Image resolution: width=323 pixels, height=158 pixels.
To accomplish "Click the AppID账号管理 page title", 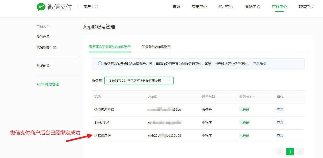I will click(99, 27).
